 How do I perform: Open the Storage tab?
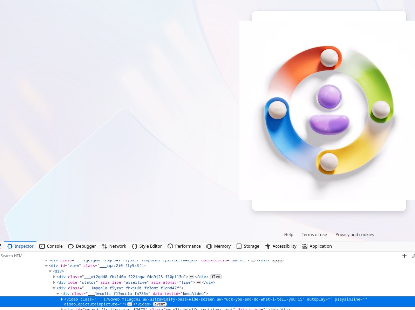tap(248, 246)
